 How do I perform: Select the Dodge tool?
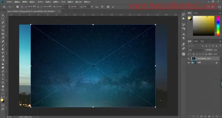pyautogui.click(x=3, y=68)
